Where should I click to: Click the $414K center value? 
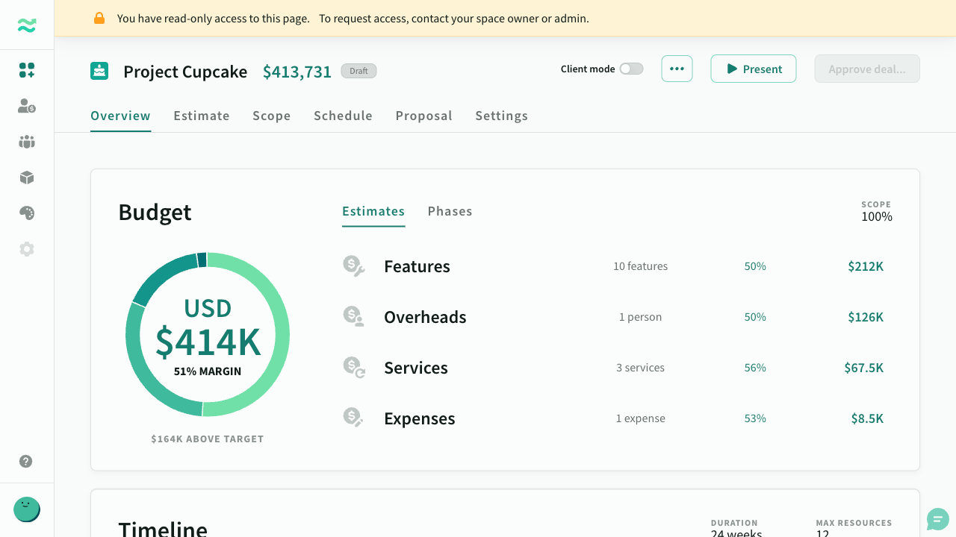[208, 342]
